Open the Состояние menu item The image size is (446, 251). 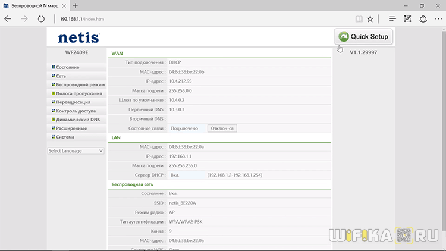(67, 67)
